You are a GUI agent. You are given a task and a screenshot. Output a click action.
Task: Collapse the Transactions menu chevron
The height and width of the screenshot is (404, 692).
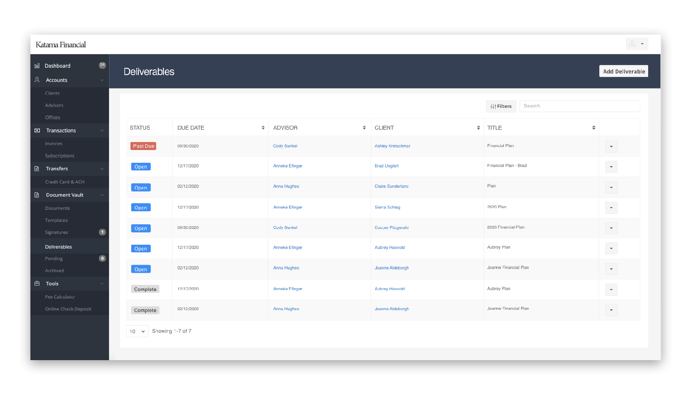(x=102, y=130)
